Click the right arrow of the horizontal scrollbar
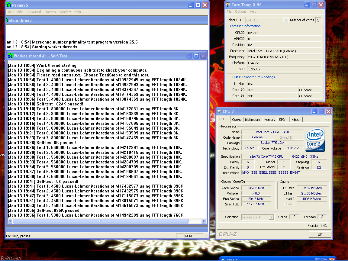 204,221
